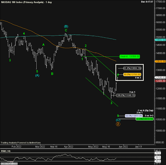Click the May-16 date axis label
The image size is (166, 165).
click(x=106, y=147)
